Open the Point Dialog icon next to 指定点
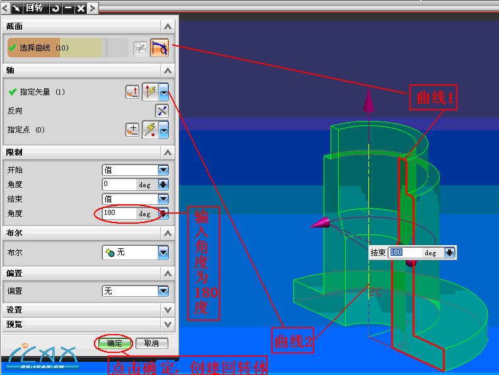This screenshot has width=499, height=375. point(132,130)
